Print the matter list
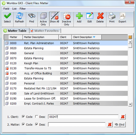Image resolution: width=136 pixels, height=135 pixels. 112,16
